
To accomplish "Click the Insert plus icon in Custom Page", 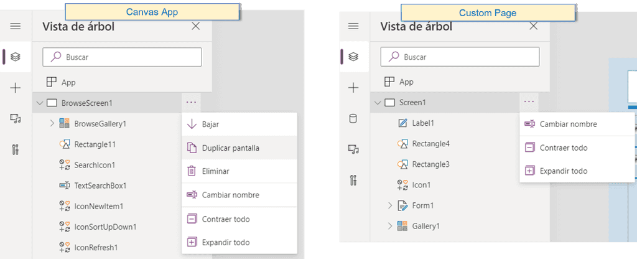I will coord(353,88).
